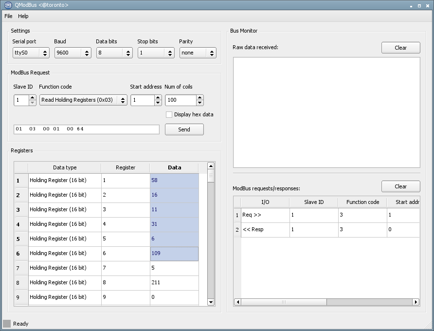Click Start addr cell in Req row
The height and width of the screenshot is (331, 434).
(403, 215)
